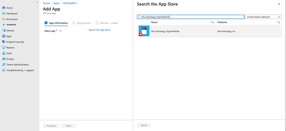This screenshot has height=131, width=286.
Task: Open the Home sidebar icon
Action: click(4, 8)
